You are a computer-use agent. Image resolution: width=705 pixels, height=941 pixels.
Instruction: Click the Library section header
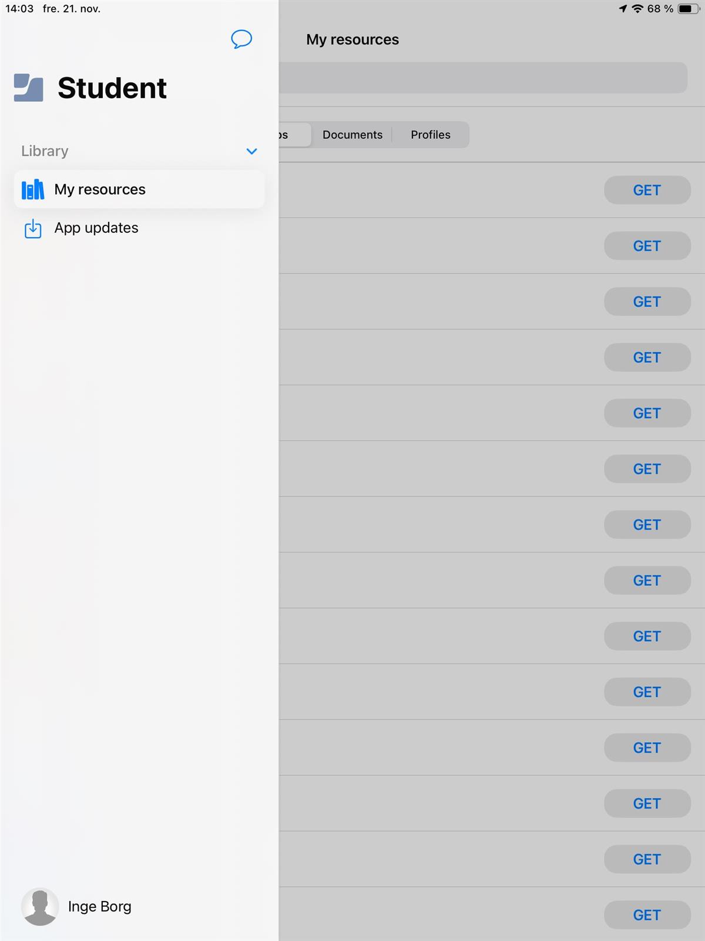click(45, 151)
